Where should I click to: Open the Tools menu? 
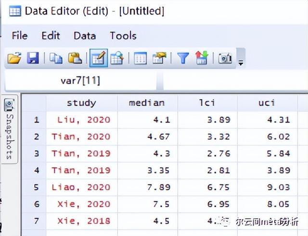pos(123,36)
